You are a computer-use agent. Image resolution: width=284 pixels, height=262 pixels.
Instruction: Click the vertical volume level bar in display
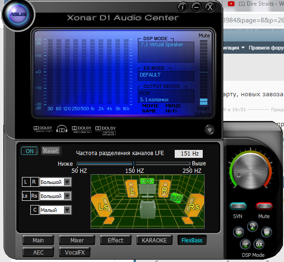pos(204,72)
